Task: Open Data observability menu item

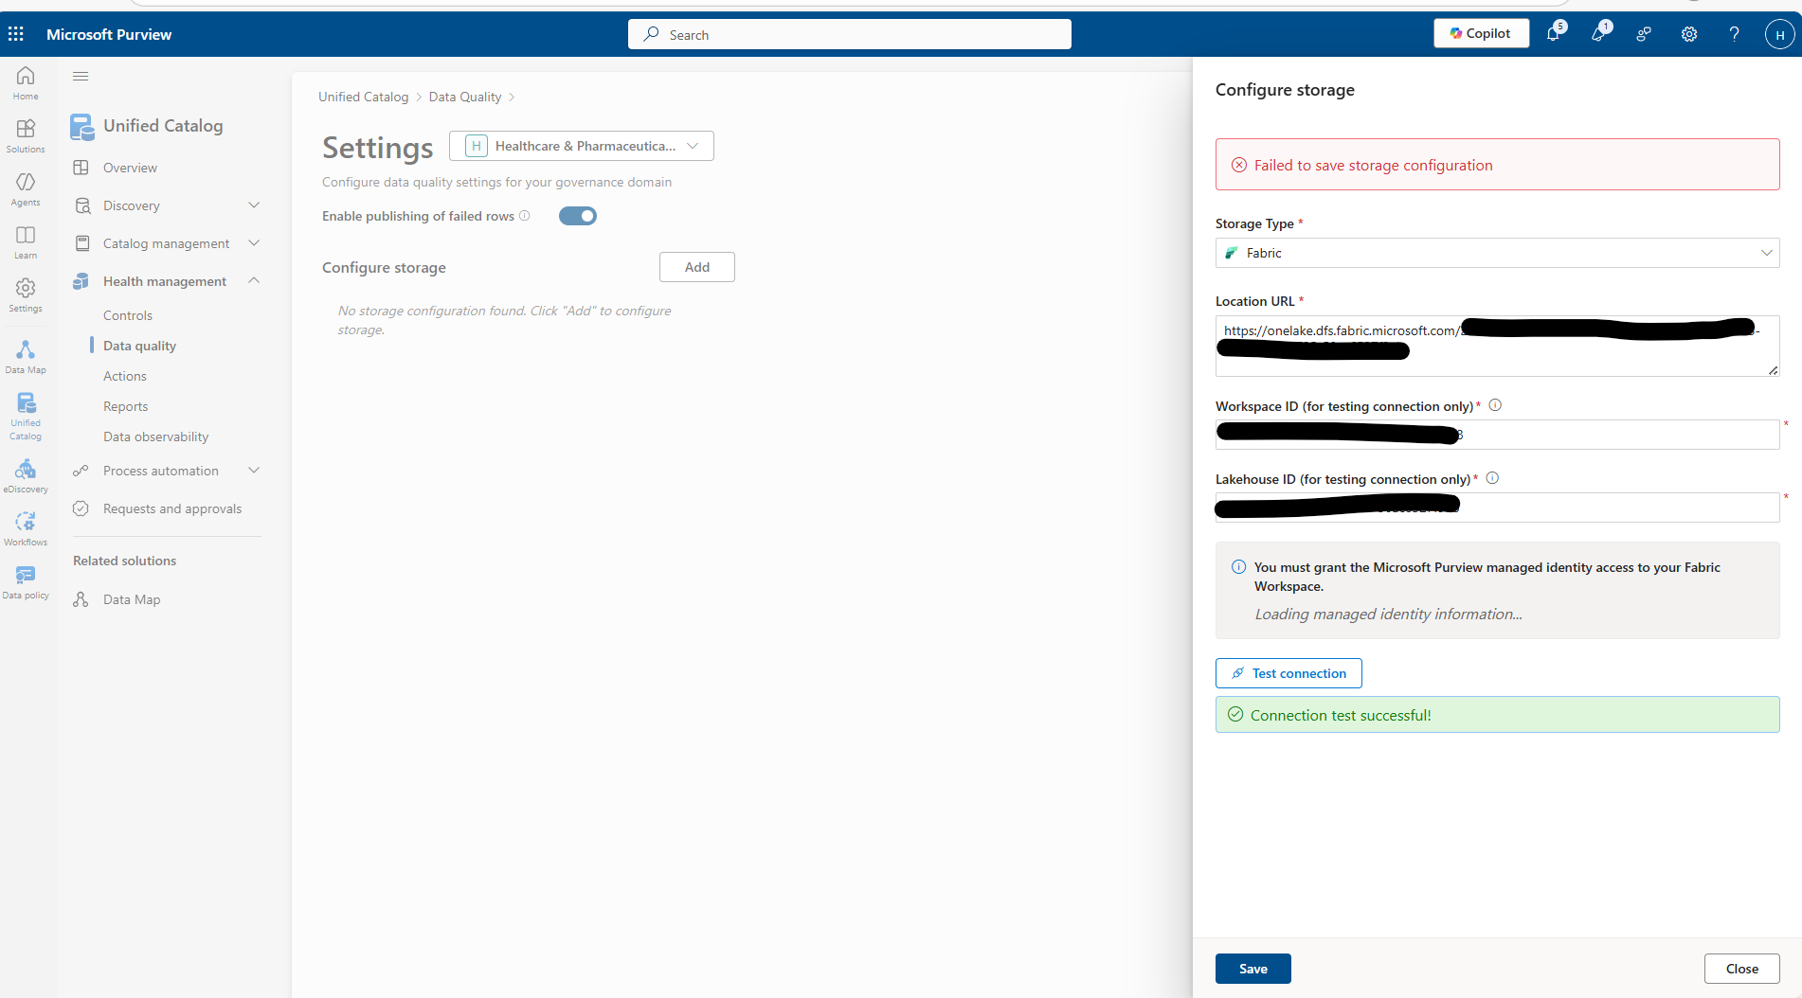Action: [156, 437]
